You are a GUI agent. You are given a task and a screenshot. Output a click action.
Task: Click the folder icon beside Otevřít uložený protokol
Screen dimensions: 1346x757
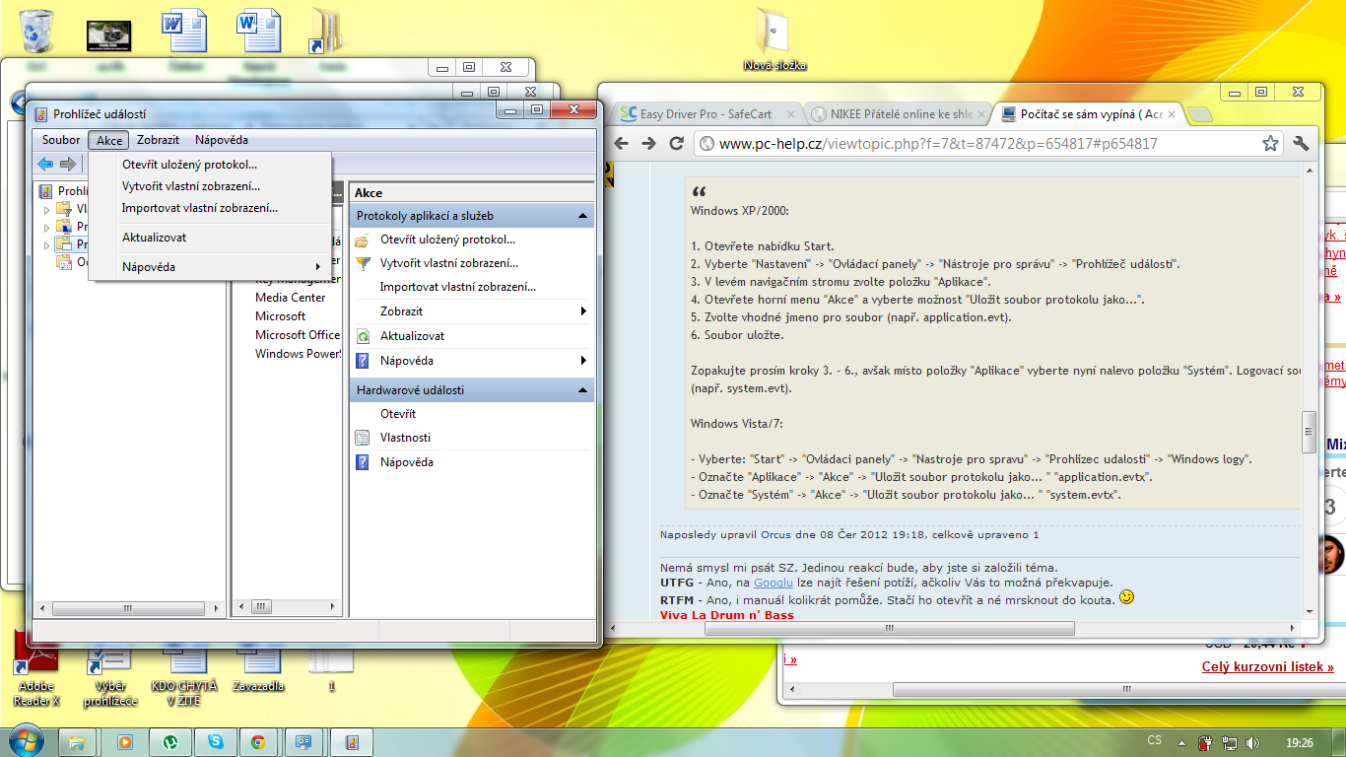(363, 240)
